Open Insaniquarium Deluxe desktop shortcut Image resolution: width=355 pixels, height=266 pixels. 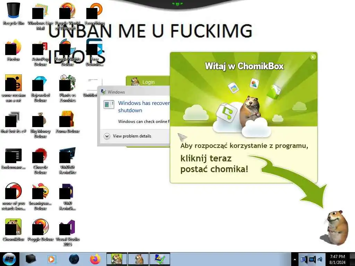pos(40,196)
